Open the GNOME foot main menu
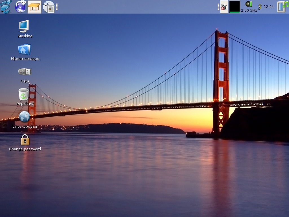Screen dimensions: 289x217 click(x=6, y=6)
